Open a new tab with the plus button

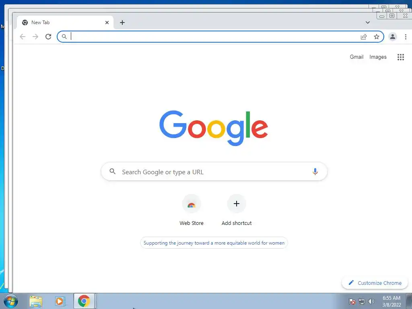[x=122, y=23]
